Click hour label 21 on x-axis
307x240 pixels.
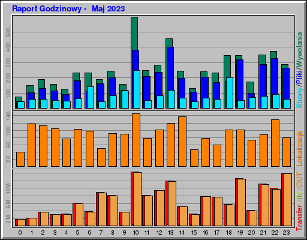pyautogui.click(x=263, y=233)
